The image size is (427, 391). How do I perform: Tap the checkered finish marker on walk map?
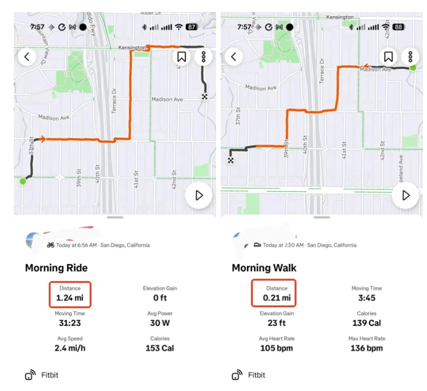coord(230,160)
